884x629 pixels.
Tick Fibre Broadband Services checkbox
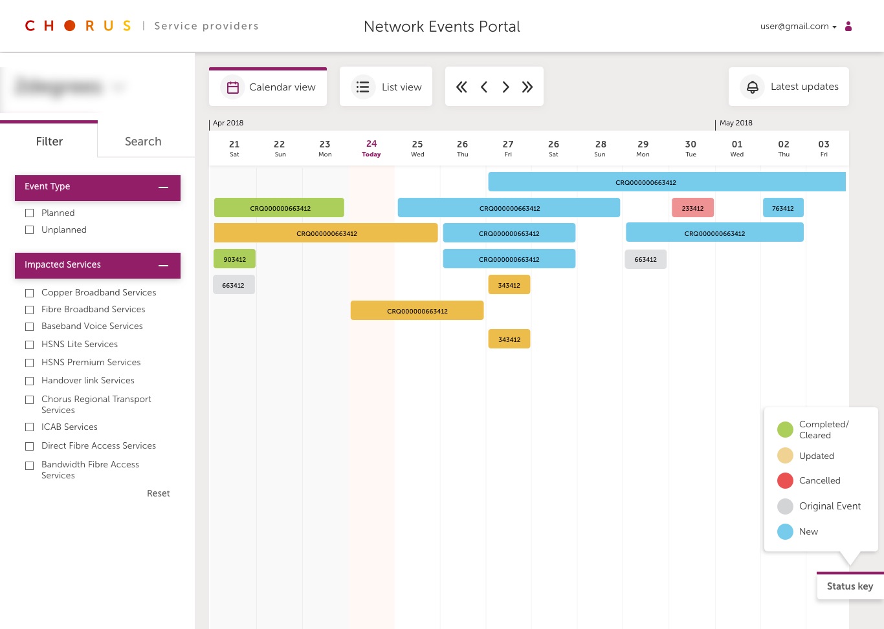pos(29,310)
